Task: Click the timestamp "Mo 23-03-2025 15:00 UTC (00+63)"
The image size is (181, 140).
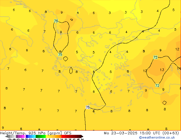Action: pyautogui.click(x=141, y=133)
